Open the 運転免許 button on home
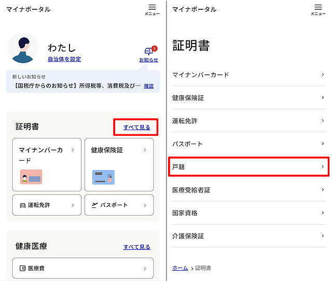 47,205
